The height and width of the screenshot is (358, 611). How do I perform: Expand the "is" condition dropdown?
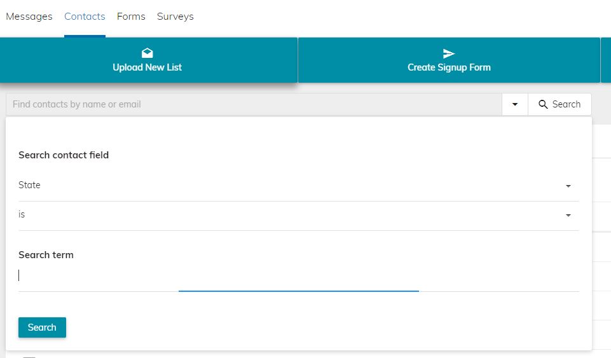[298, 215]
